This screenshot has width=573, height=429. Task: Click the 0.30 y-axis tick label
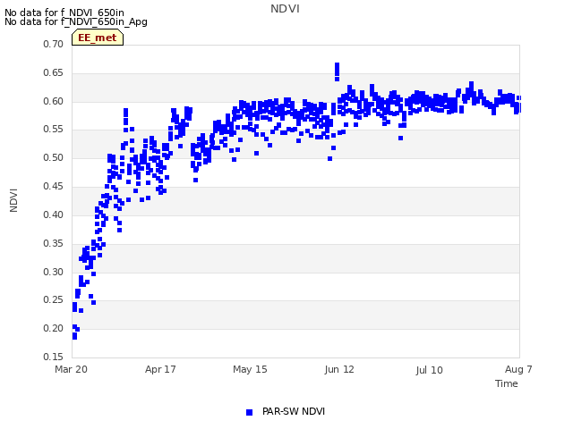click(53, 272)
